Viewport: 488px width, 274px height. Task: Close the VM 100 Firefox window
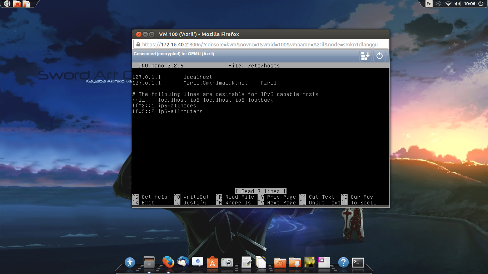pos(139,34)
